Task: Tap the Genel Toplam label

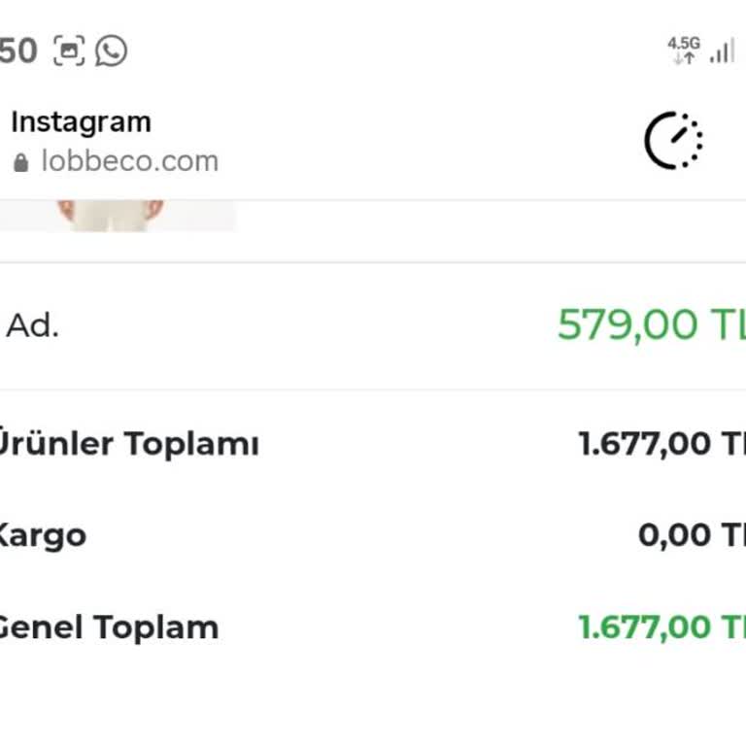Action: 108,627
